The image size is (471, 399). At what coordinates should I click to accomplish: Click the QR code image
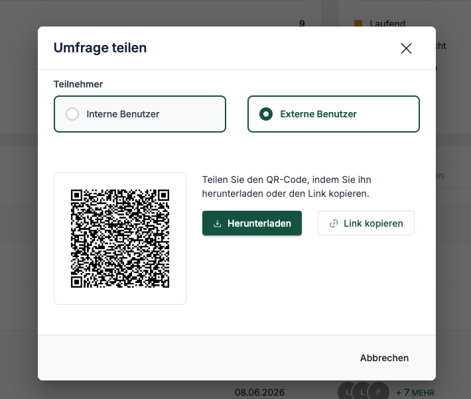click(120, 239)
